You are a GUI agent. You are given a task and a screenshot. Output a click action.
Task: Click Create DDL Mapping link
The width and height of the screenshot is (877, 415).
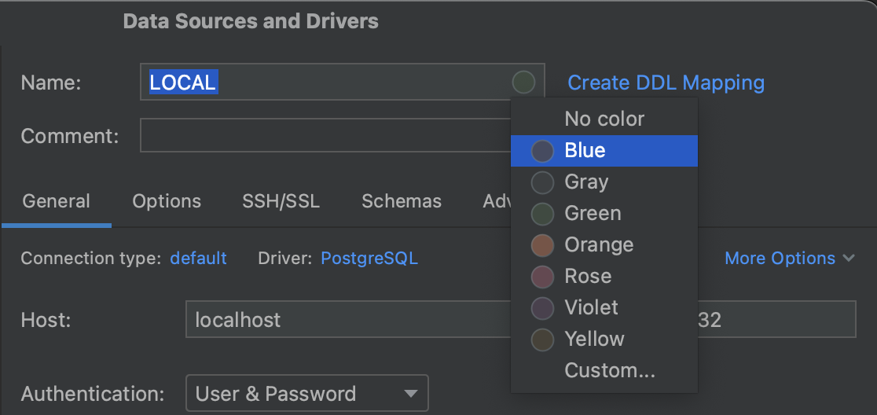(x=666, y=83)
